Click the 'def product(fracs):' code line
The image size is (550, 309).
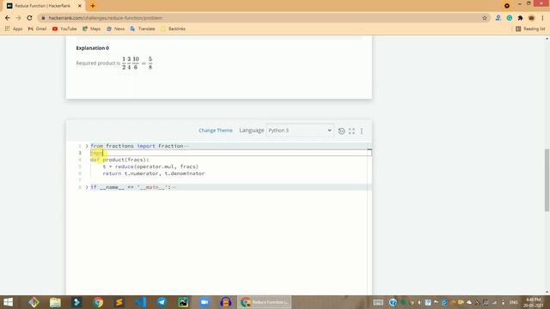click(119, 160)
